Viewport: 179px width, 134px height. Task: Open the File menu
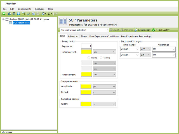pos(5,9)
